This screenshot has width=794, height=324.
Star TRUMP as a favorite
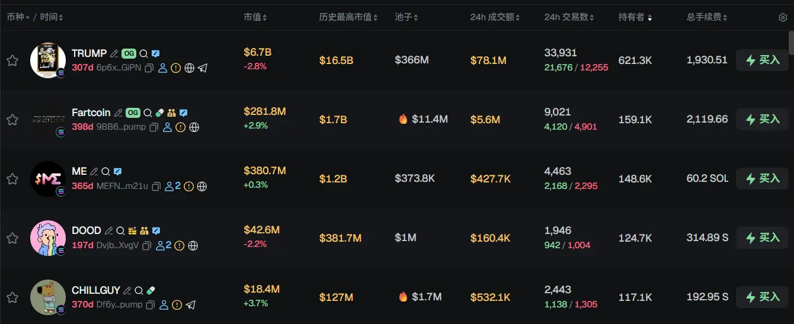(12, 60)
